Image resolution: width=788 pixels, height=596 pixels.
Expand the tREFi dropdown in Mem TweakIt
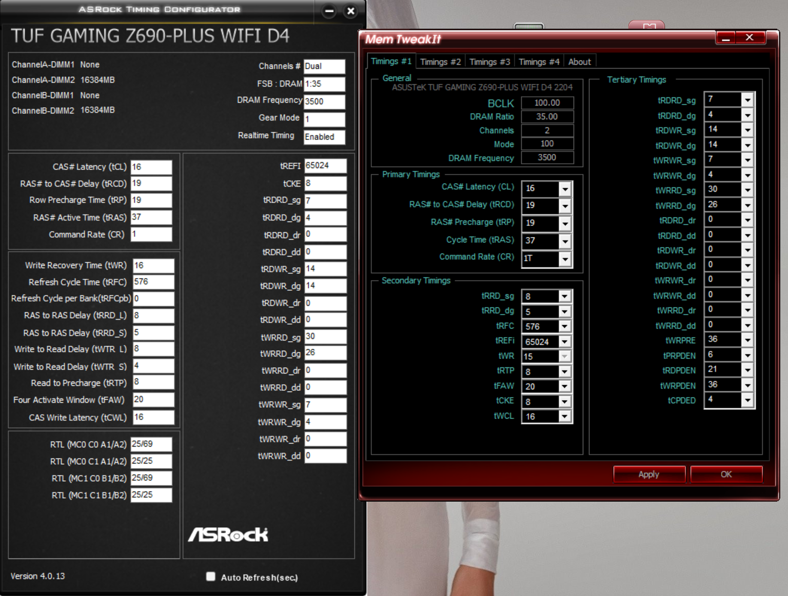[x=564, y=342]
